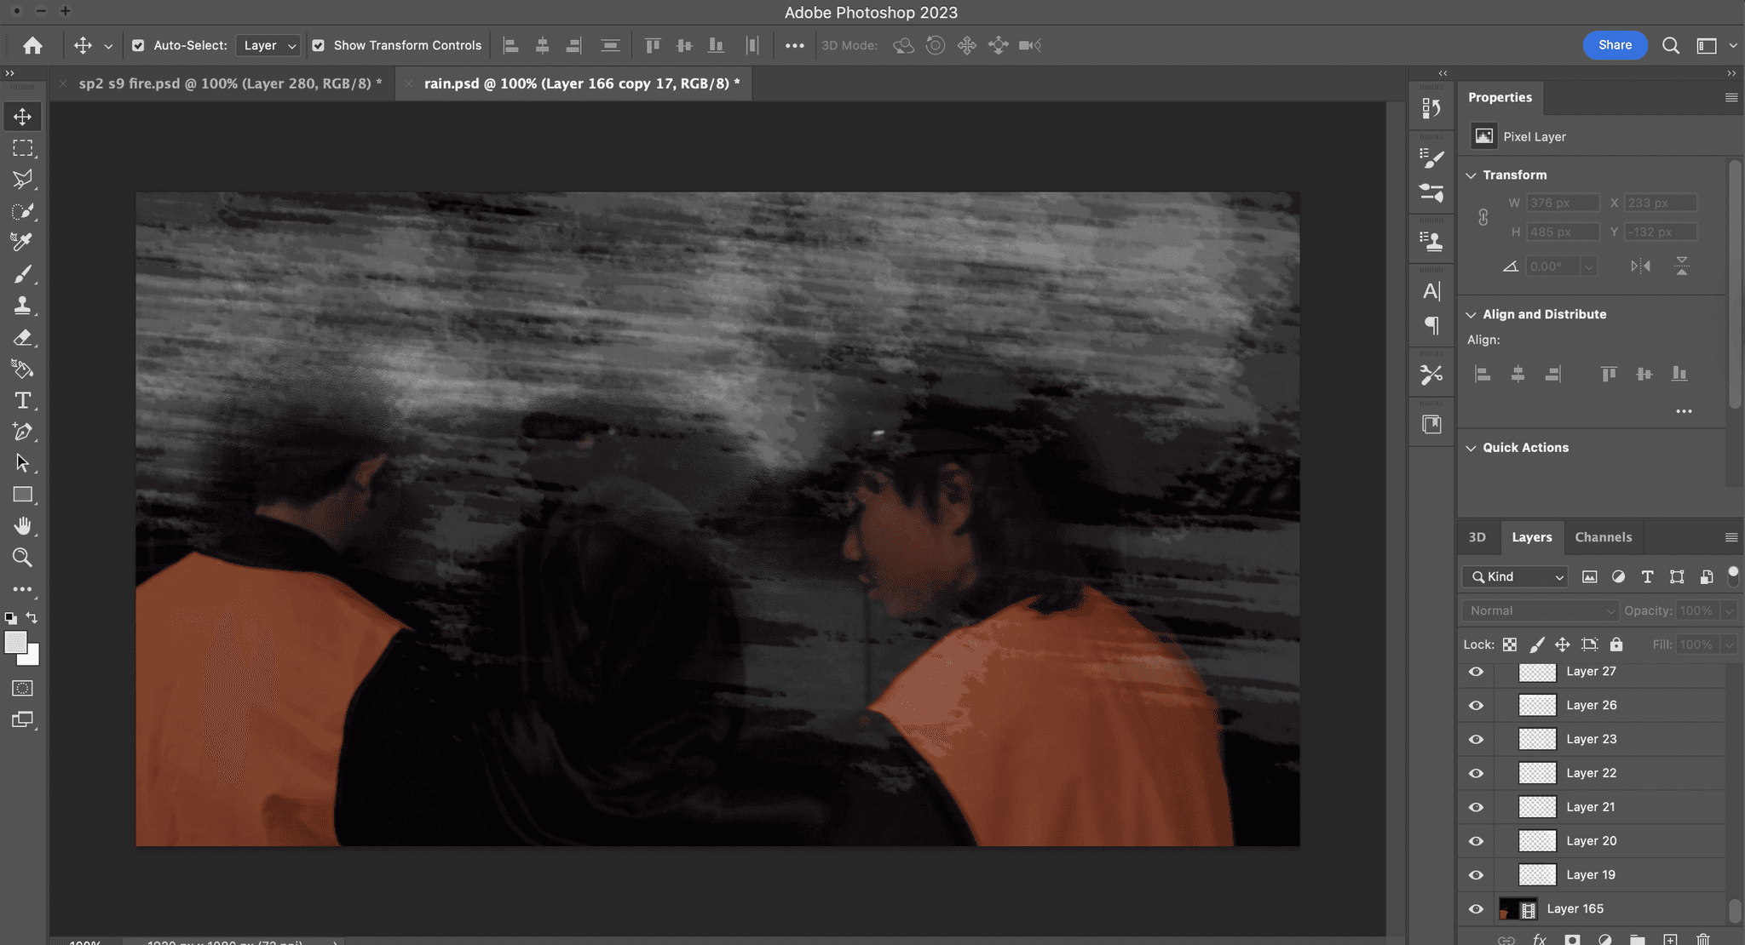1745x945 pixels.
Task: Disable Show Transform Controls checkbox
Action: [318, 45]
